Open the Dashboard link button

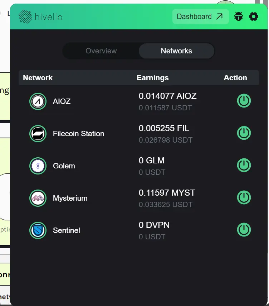pyautogui.click(x=200, y=16)
